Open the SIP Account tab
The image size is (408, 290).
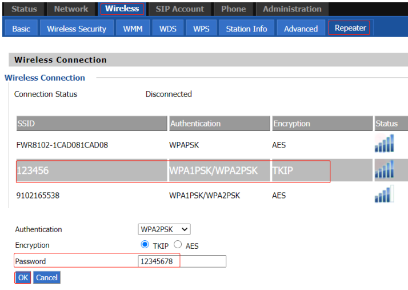(x=179, y=9)
